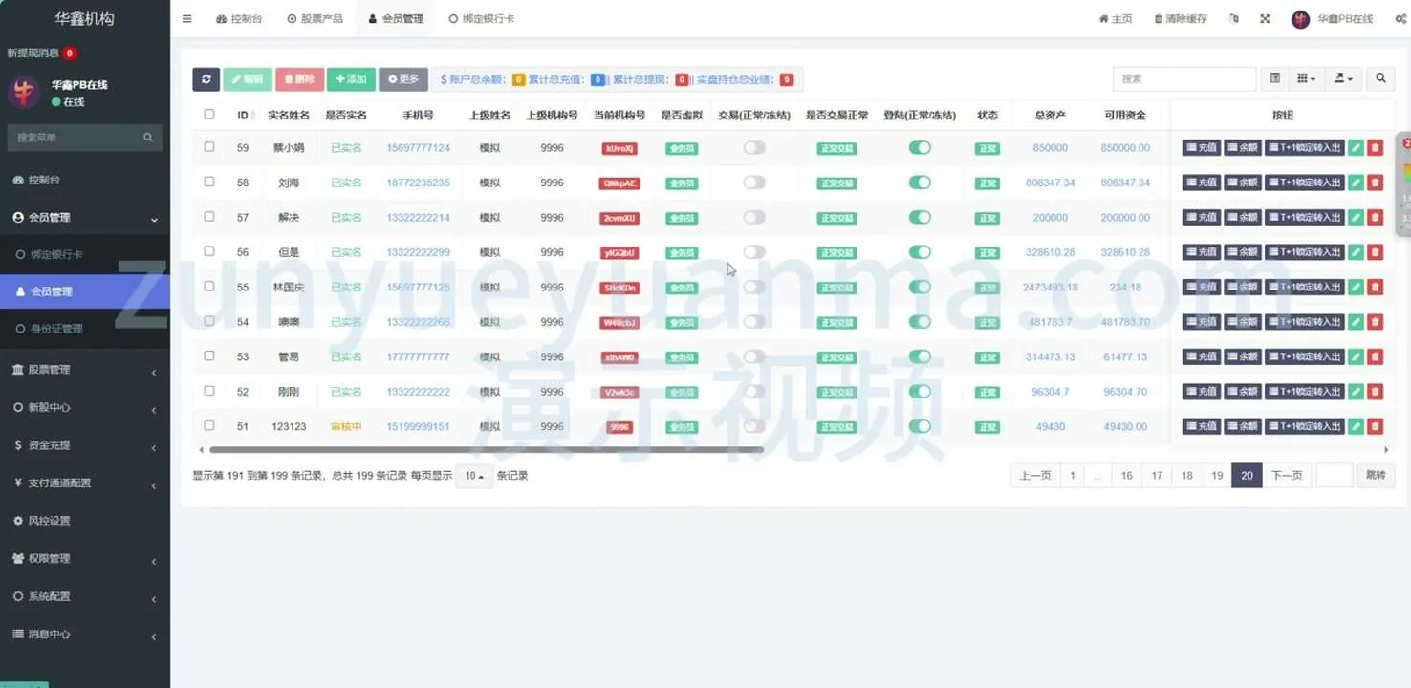Switch to the 股票产品 tab
The image size is (1411, 688).
pos(315,19)
